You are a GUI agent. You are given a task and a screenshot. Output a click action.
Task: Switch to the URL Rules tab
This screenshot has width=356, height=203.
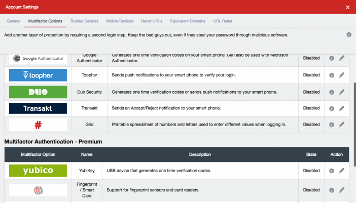coord(223,21)
